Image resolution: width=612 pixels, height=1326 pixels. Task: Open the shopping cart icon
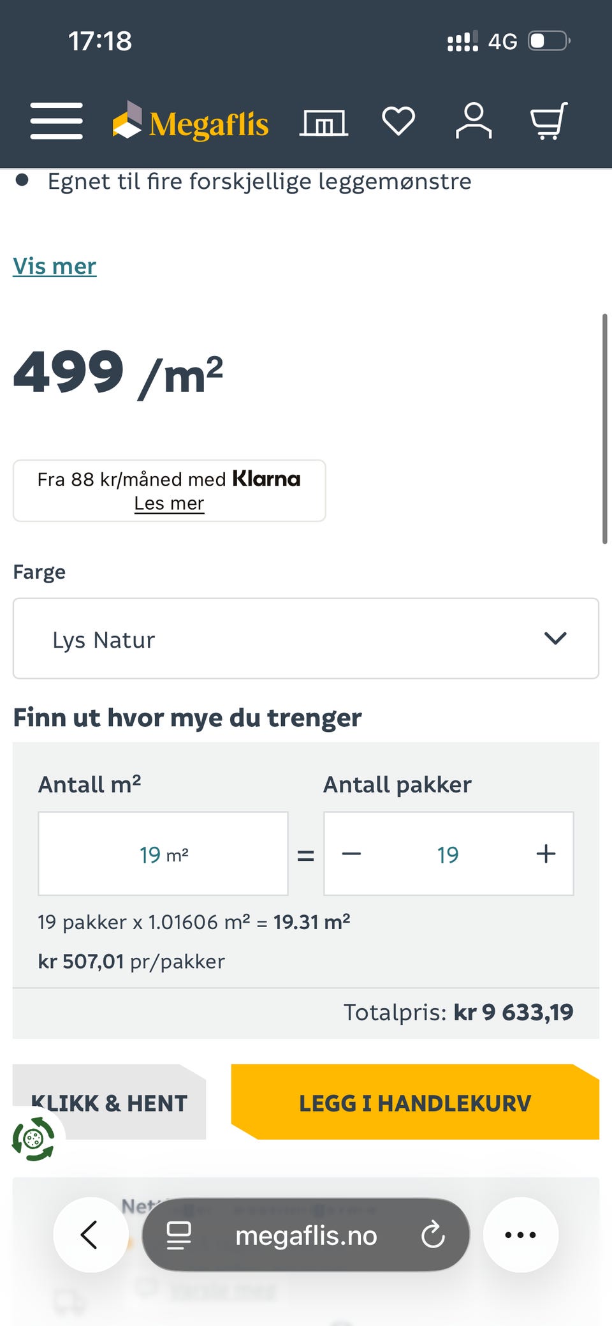(549, 121)
